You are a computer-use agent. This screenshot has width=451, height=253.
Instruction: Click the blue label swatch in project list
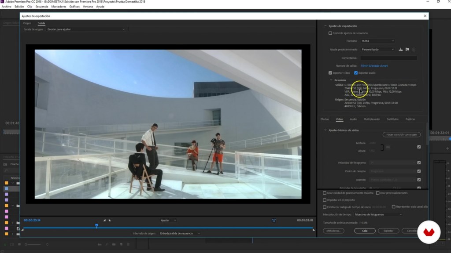click(6, 188)
